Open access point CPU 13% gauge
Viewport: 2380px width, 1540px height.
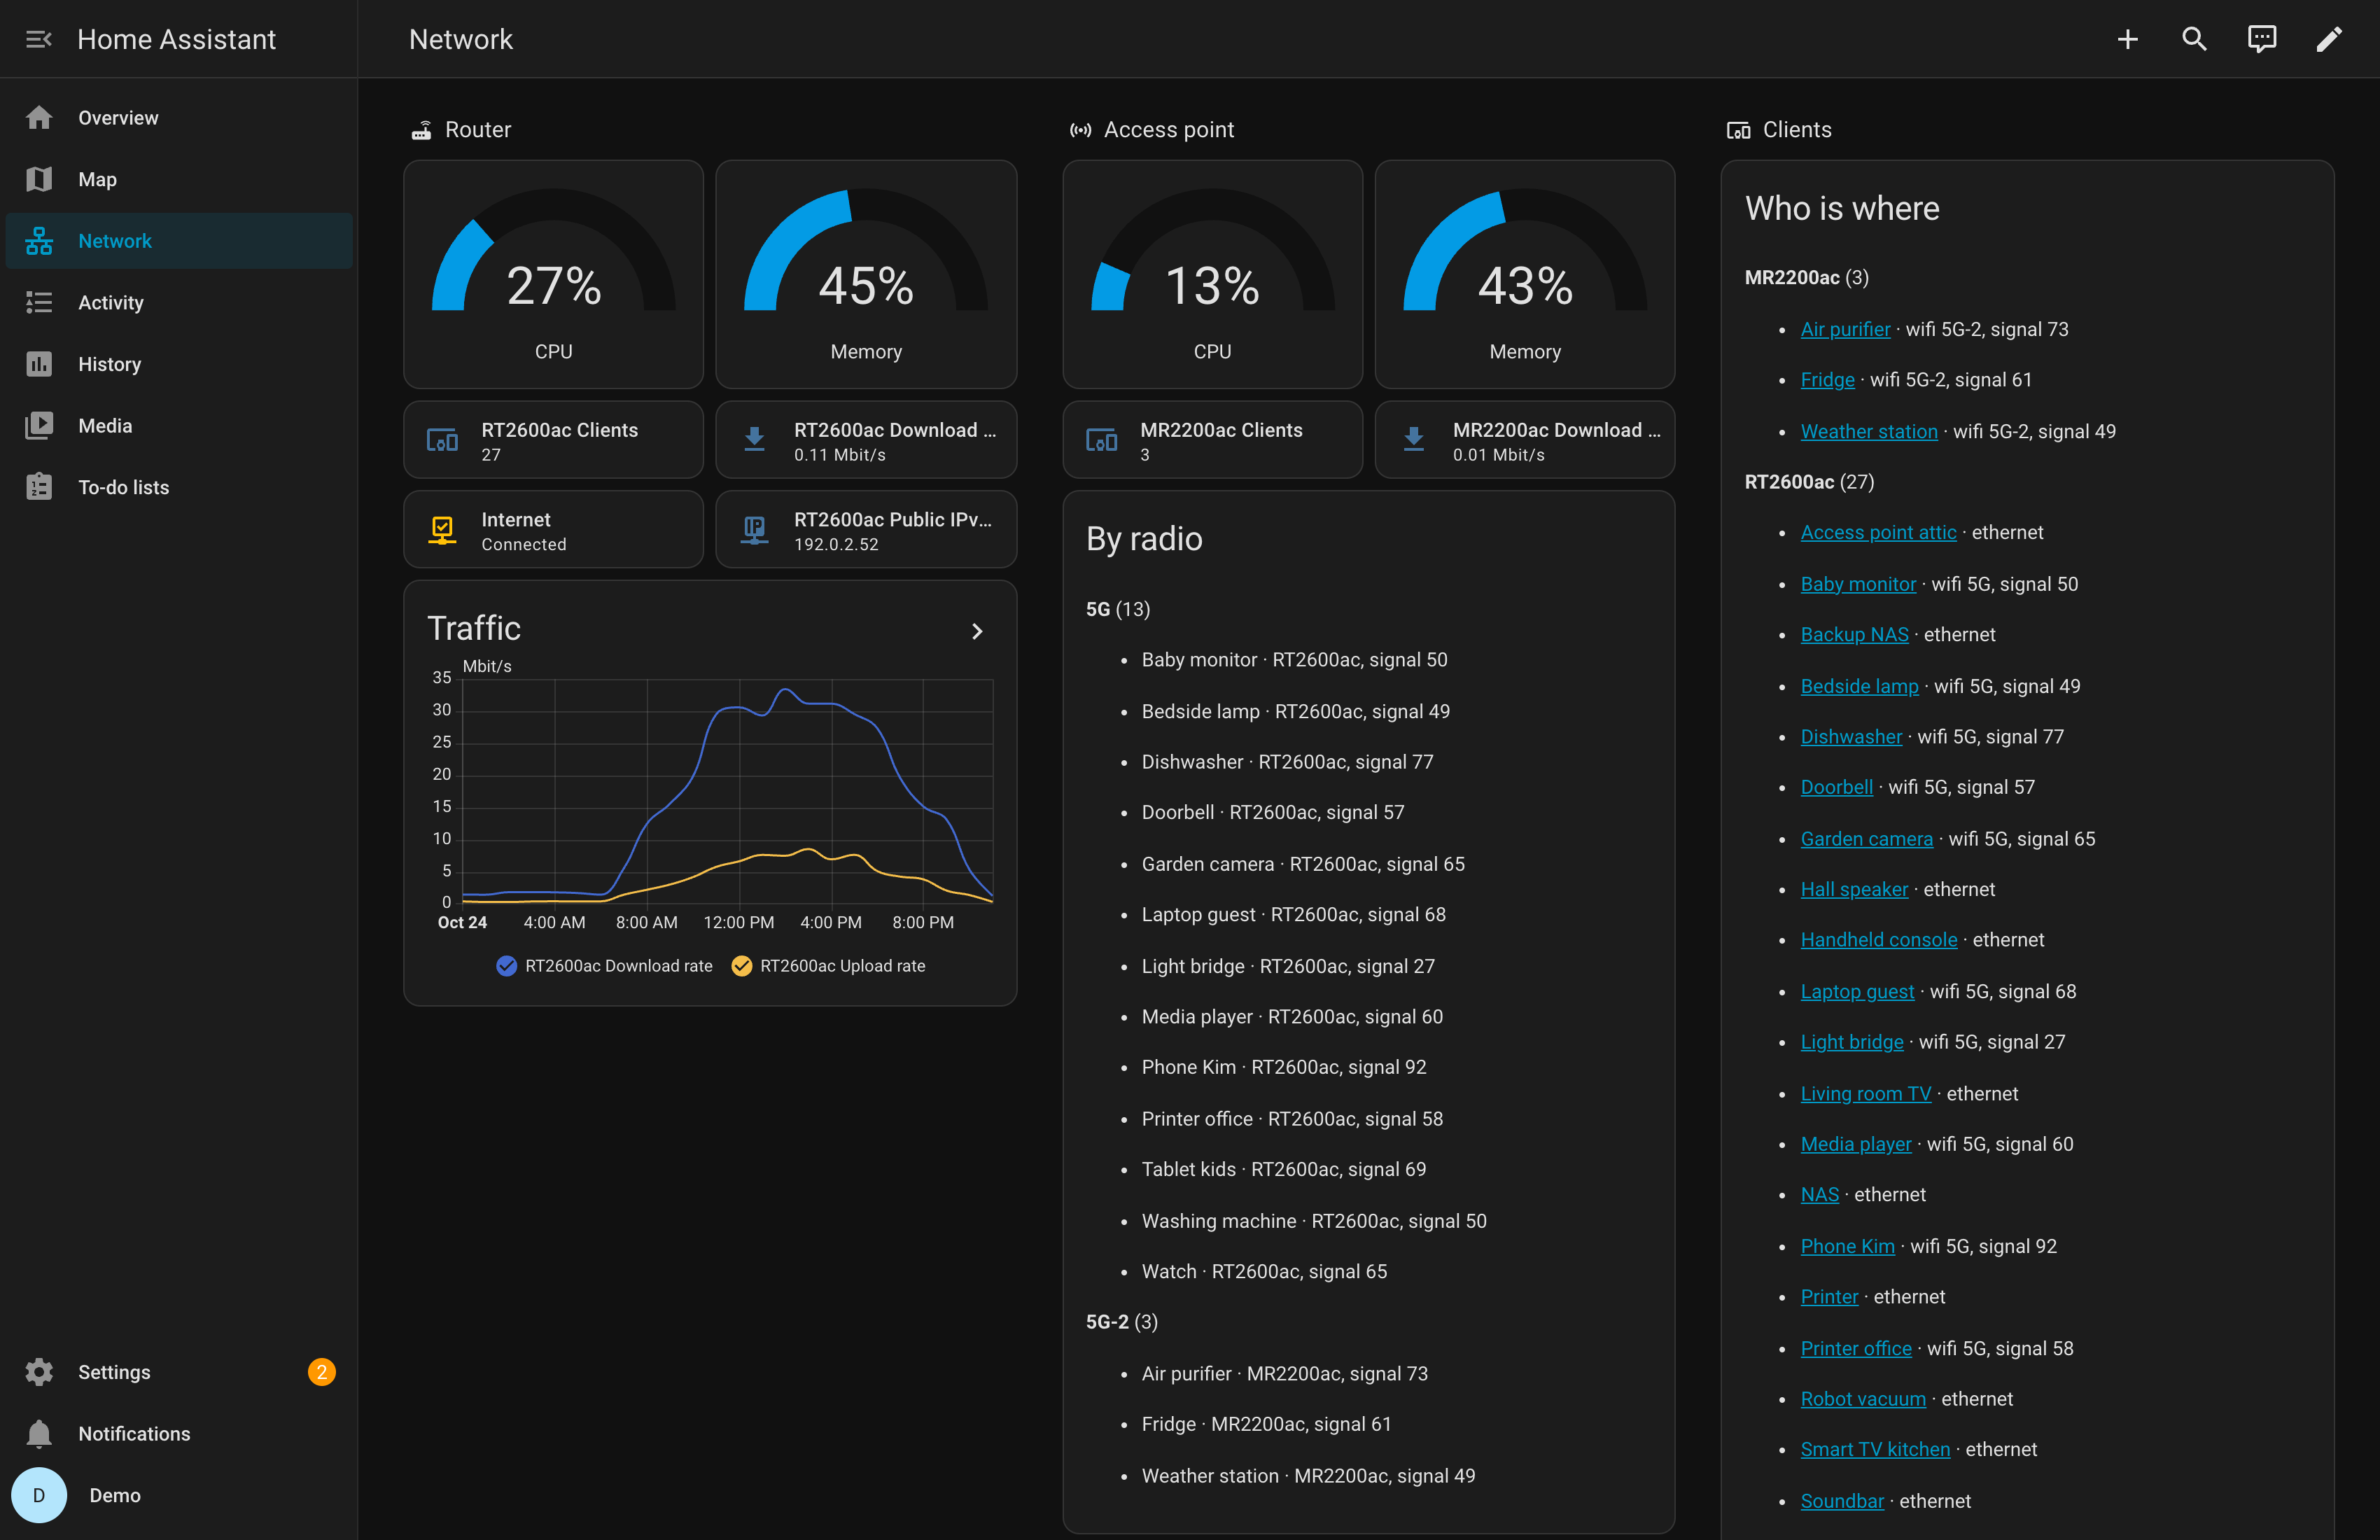click(1212, 274)
